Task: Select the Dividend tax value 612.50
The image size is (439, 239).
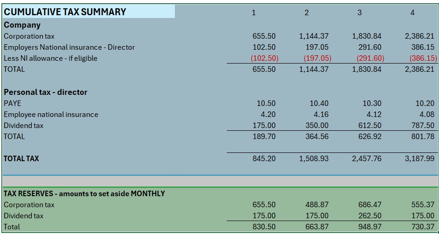Action: tap(370, 125)
